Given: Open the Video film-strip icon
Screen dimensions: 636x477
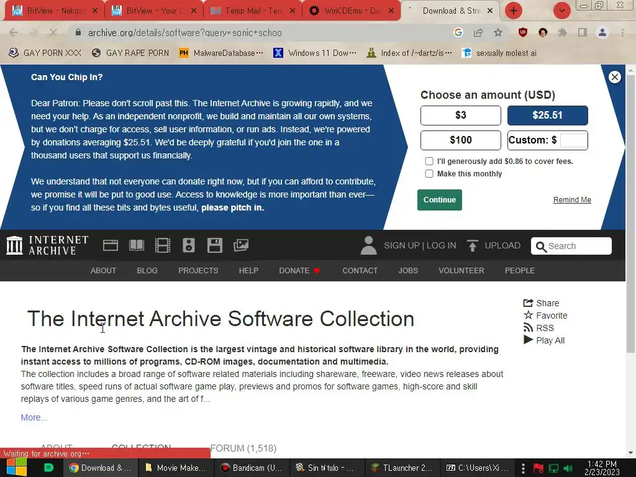Looking at the screenshot, I should coord(163,245).
